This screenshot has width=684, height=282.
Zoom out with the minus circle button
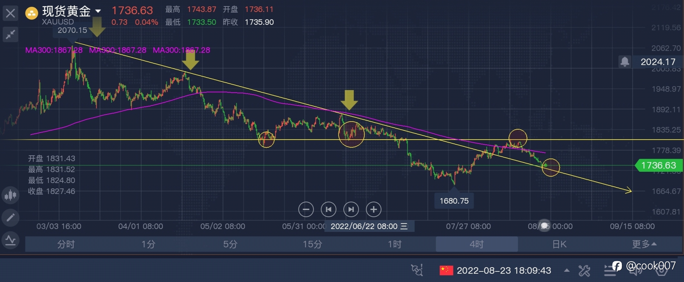pos(306,210)
